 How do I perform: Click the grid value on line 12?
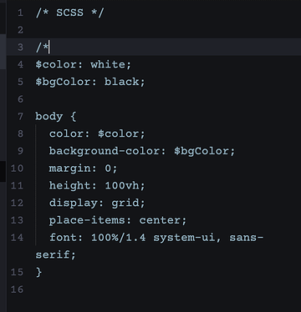point(125,203)
